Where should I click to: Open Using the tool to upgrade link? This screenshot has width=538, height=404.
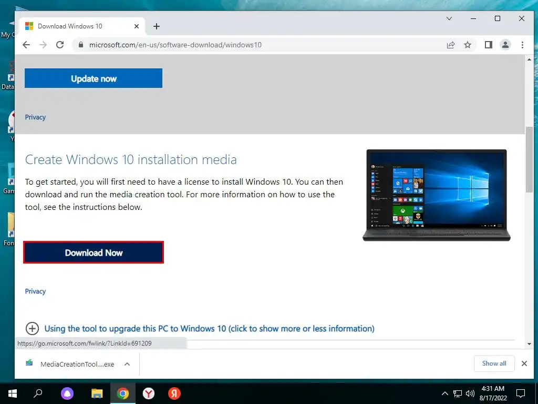209,328
